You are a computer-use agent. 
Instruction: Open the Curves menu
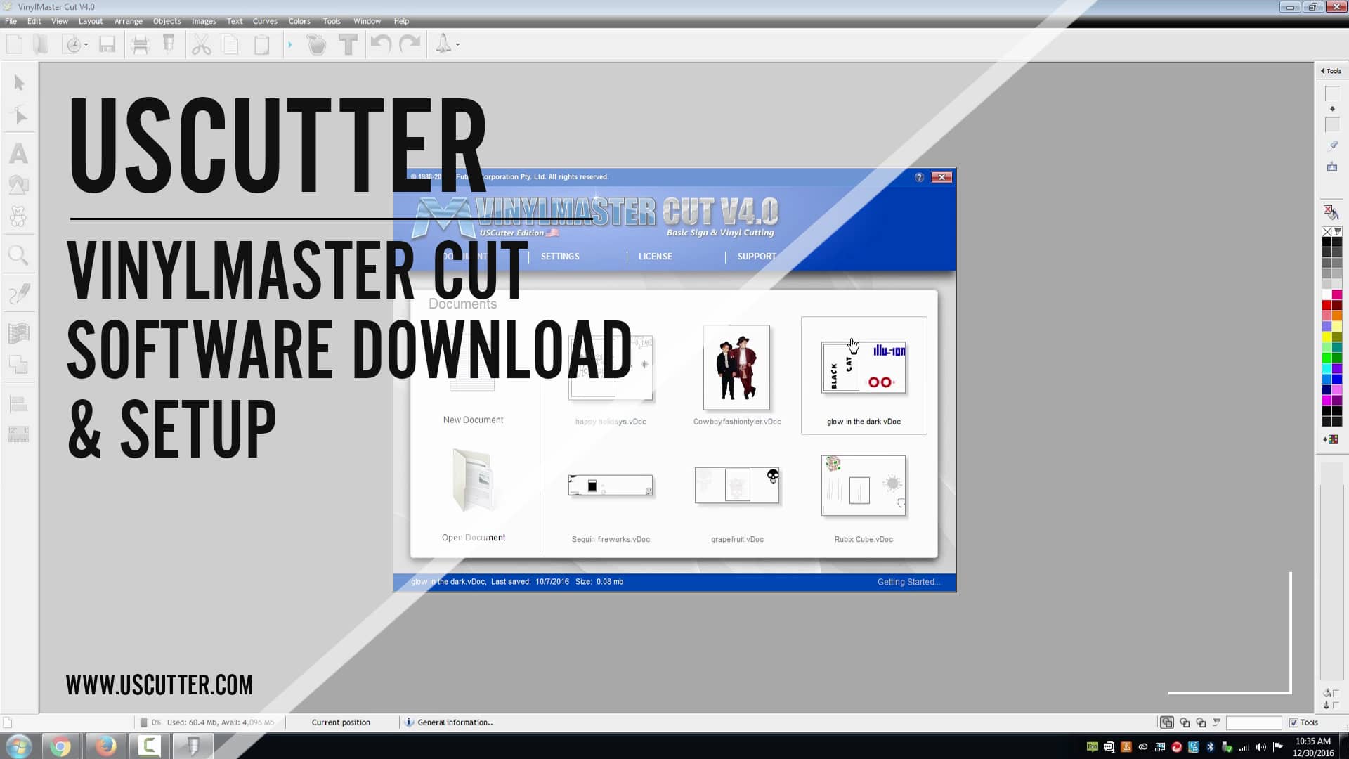pos(265,21)
